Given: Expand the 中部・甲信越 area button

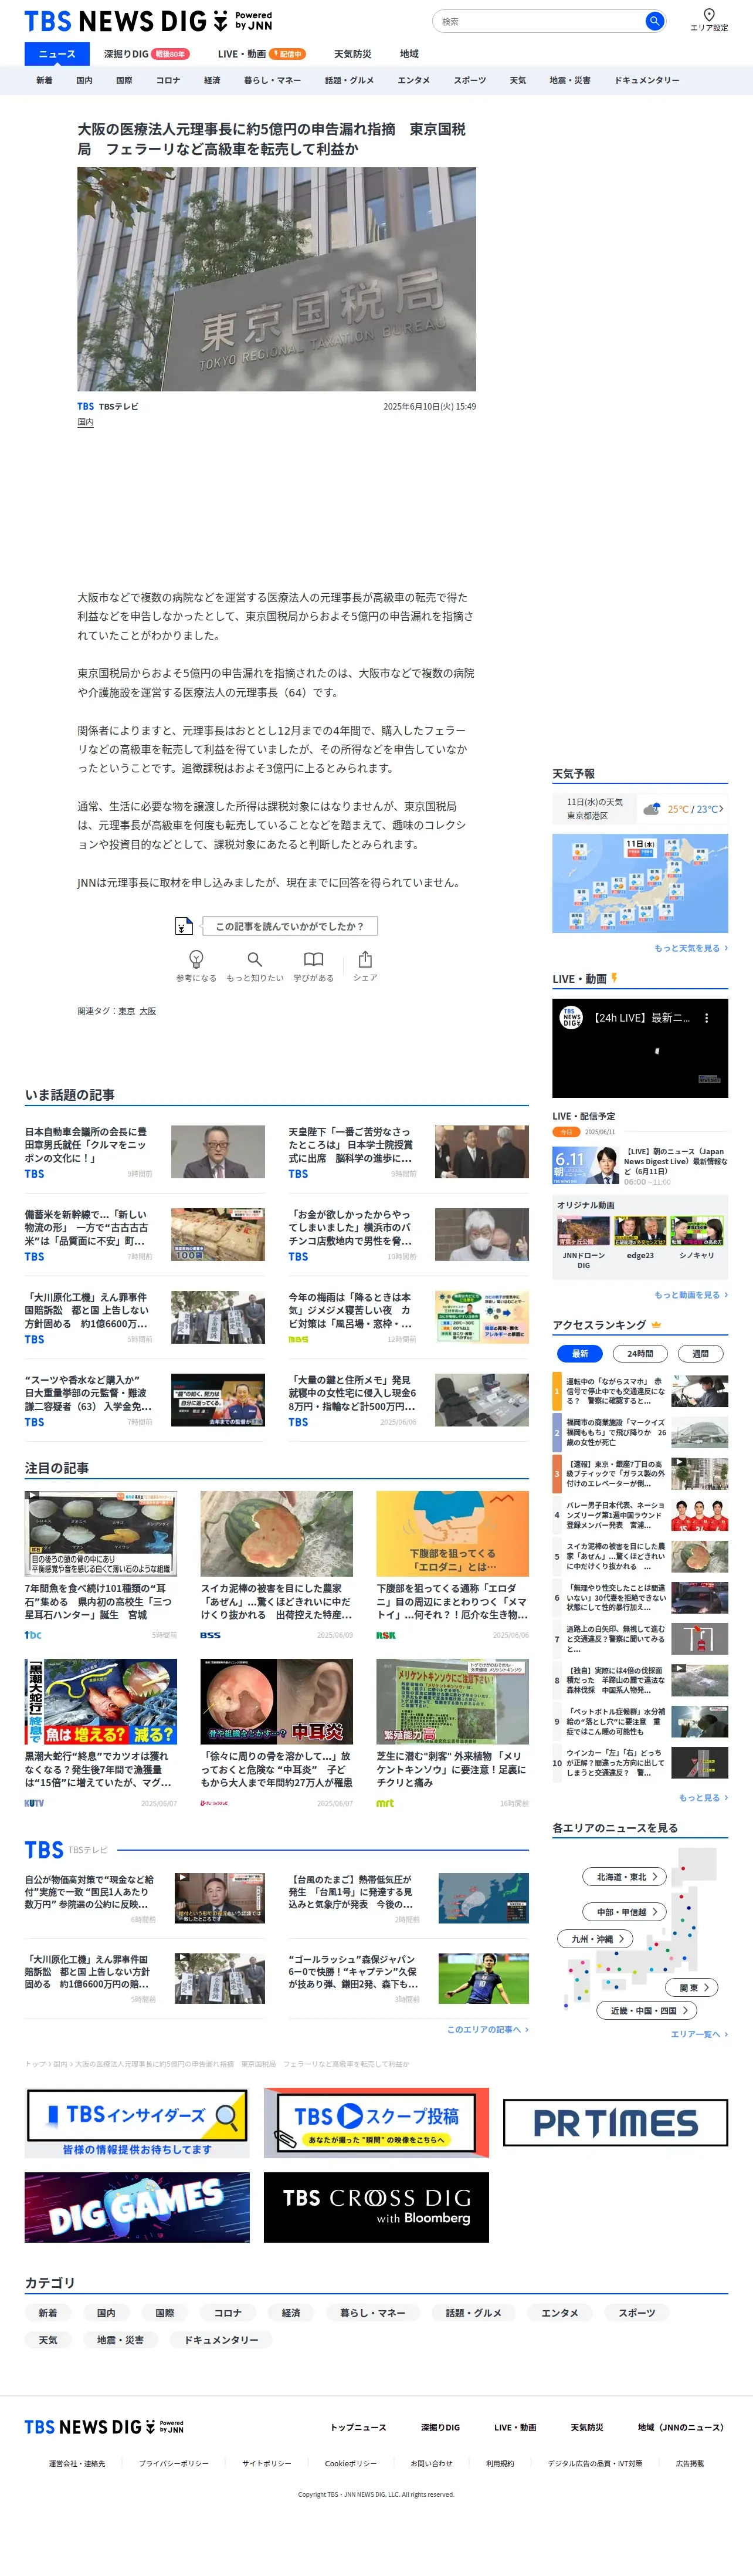Looking at the screenshot, I should click(x=626, y=1912).
